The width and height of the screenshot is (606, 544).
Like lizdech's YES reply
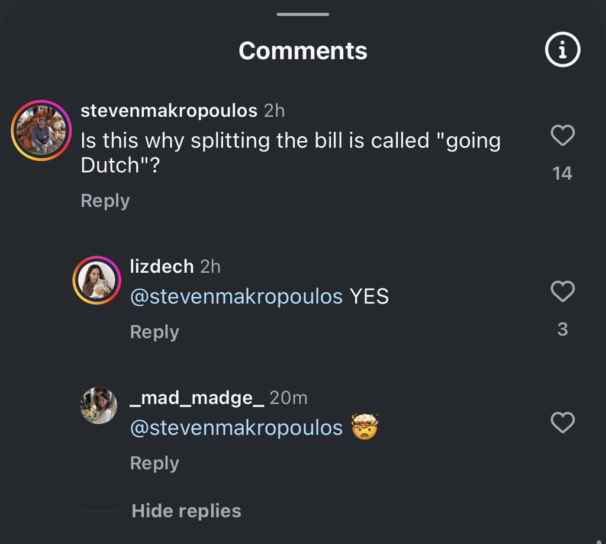pos(562,291)
